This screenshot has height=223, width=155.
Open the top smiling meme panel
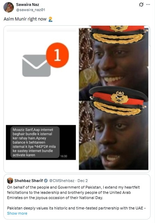click(114, 63)
